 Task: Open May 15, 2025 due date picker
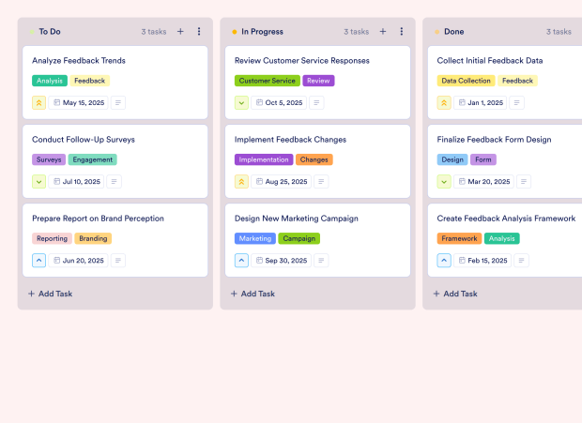[78, 102]
